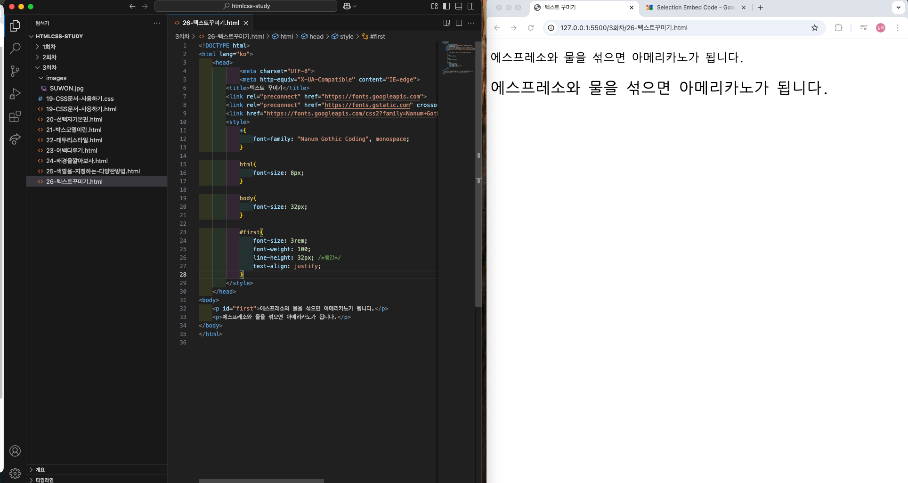The height and width of the screenshot is (483, 908).
Task: Open 21-박스모델이란.html file
Action: pos(97,130)
